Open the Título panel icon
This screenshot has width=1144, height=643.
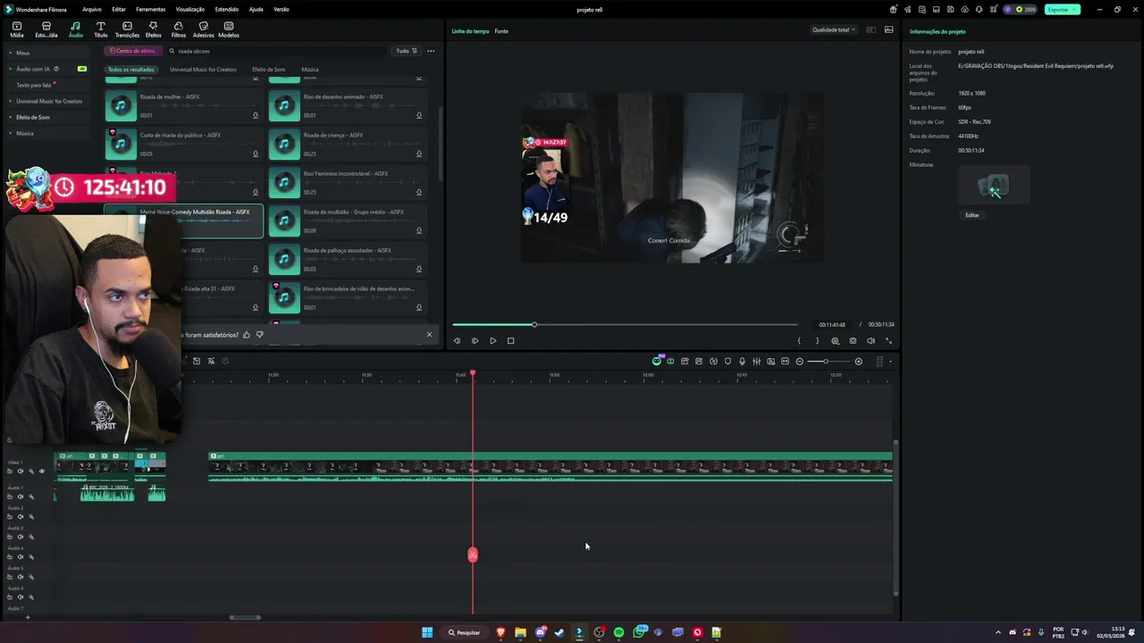100,29
